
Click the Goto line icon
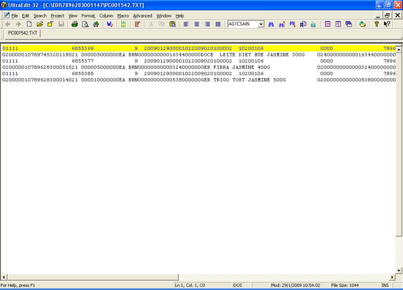(x=313, y=24)
